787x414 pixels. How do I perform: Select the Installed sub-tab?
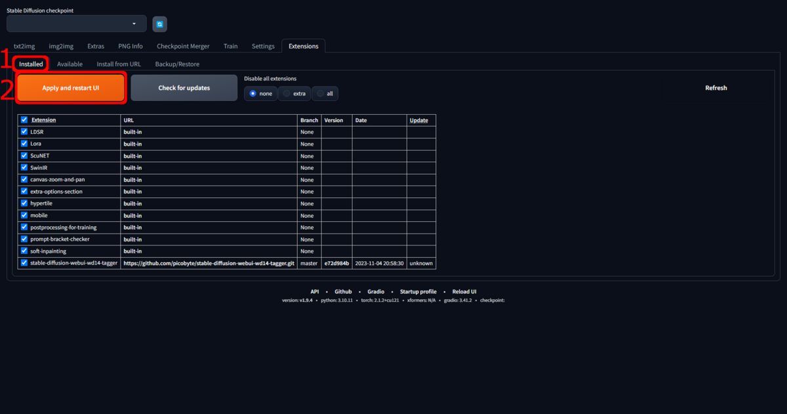coord(31,64)
